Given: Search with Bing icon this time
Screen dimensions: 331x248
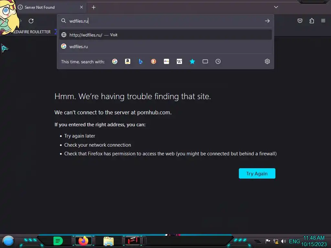Looking at the screenshot, I should coord(141,61).
